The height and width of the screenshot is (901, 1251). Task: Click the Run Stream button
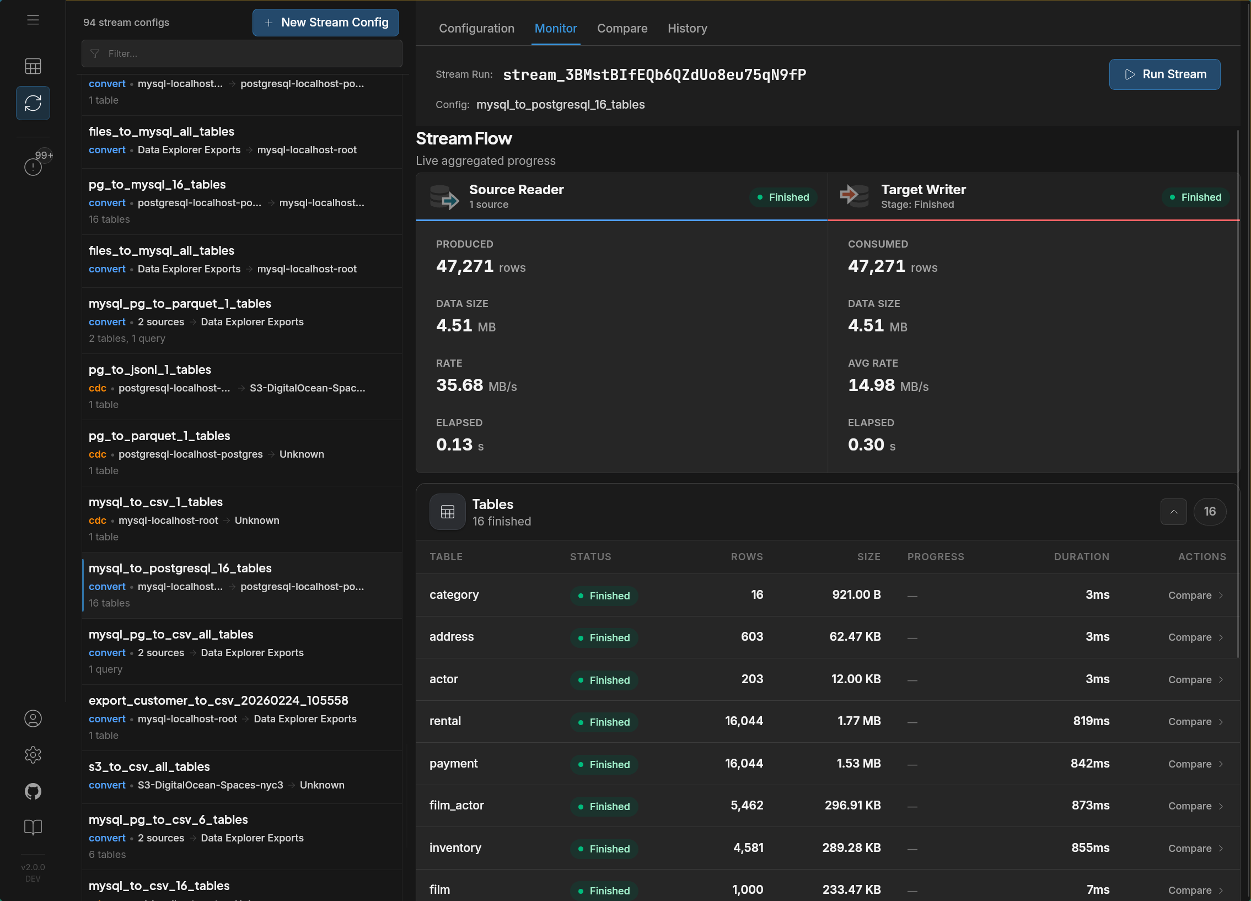1164,74
